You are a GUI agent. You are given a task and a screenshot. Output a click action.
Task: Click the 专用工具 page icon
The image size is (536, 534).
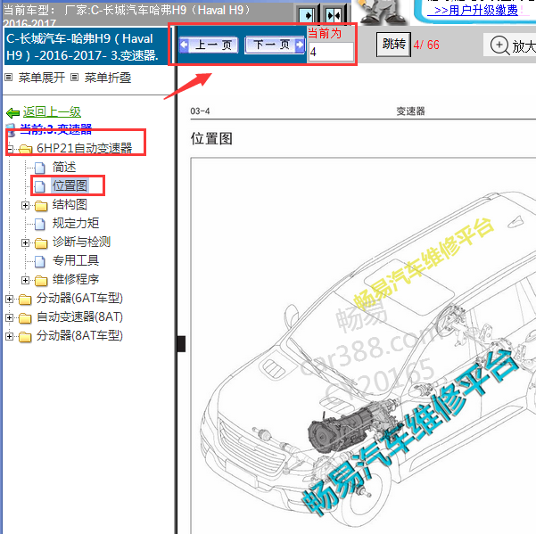[40, 261]
